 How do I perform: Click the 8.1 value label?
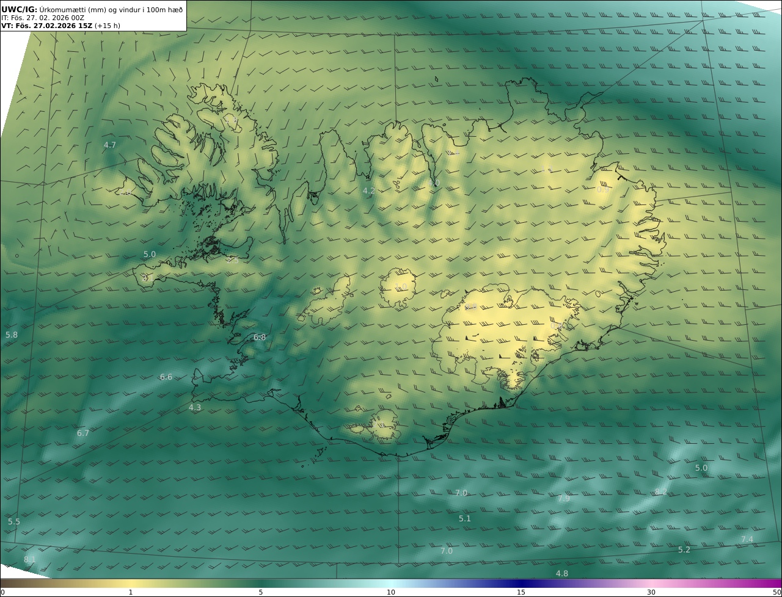[x=30, y=559]
